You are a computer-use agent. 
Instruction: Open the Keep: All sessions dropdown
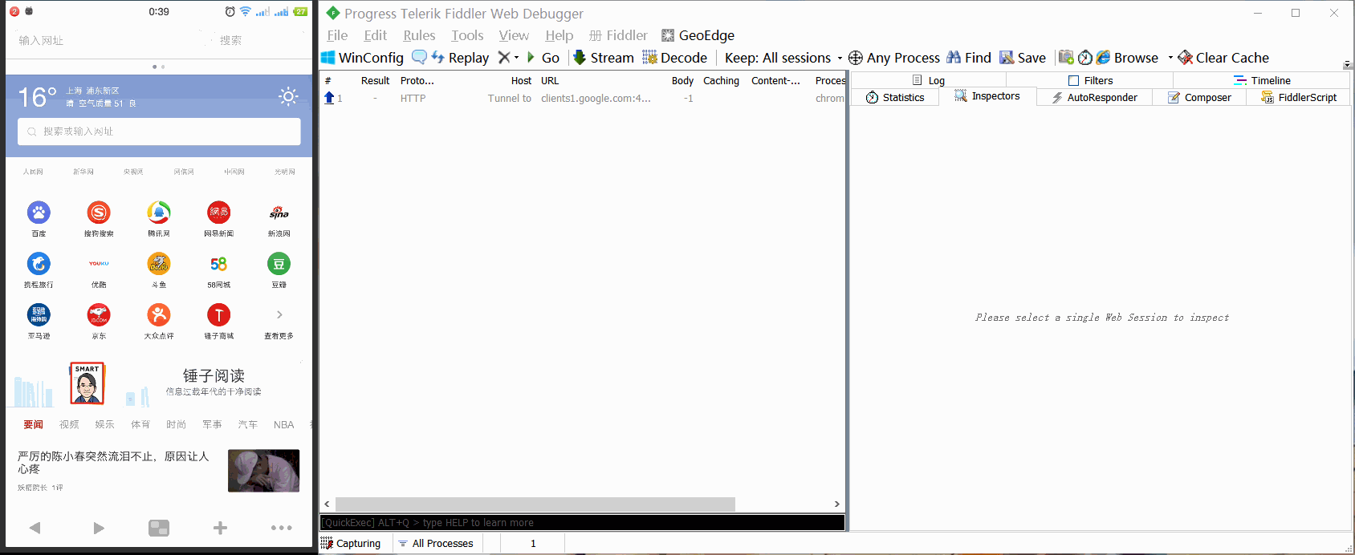tap(783, 58)
